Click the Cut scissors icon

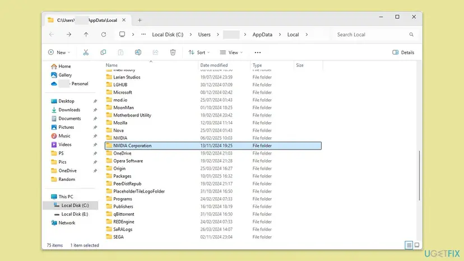tap(86, 53)
